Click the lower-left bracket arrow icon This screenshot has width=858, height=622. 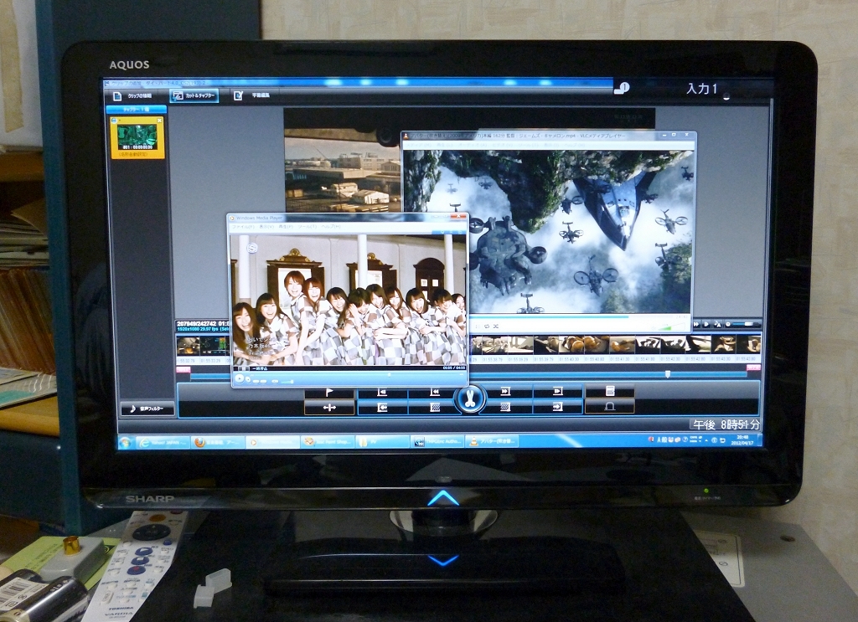tap(382, 408)
